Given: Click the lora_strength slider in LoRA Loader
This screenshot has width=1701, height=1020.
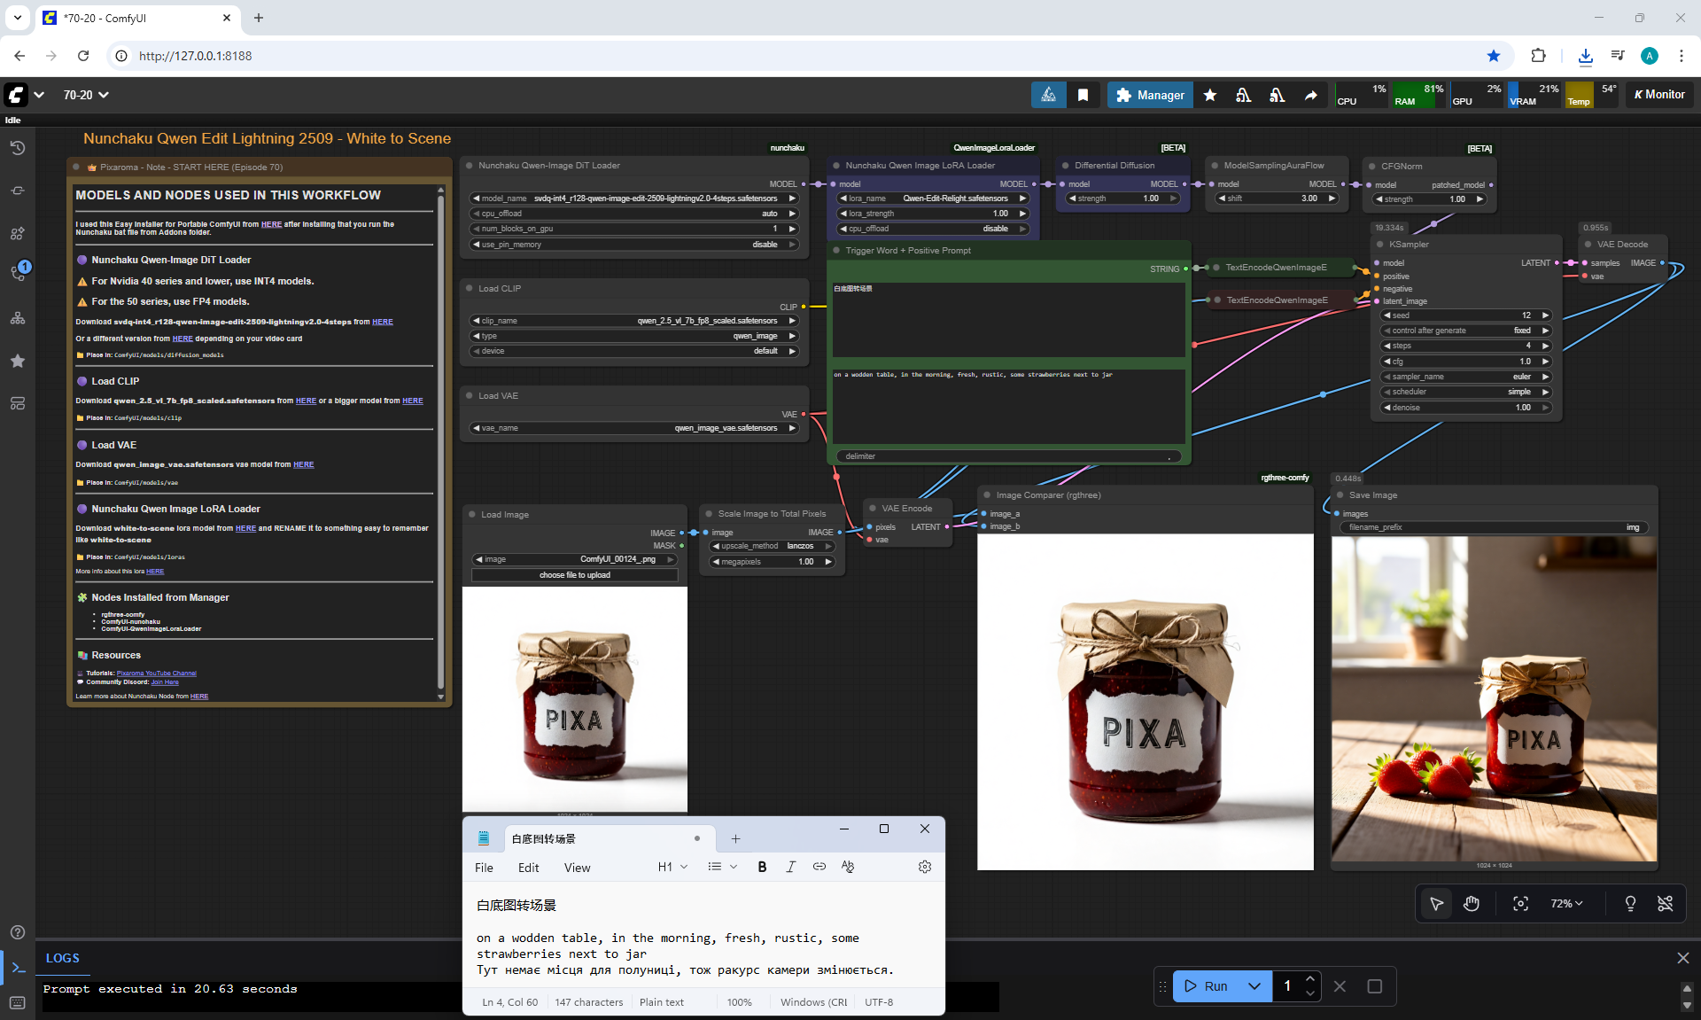Looking at the screenshot, I should tap(933, 214).
